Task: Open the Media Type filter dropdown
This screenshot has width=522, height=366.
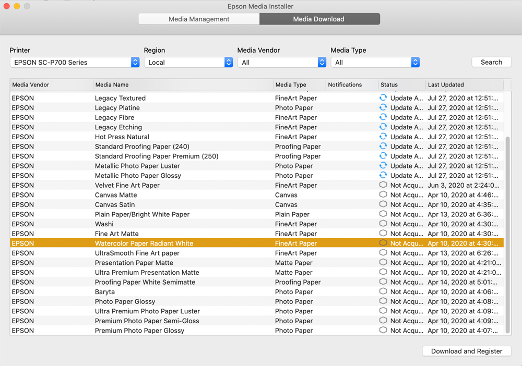Action: pyautogui.click(x=375, y=62)
